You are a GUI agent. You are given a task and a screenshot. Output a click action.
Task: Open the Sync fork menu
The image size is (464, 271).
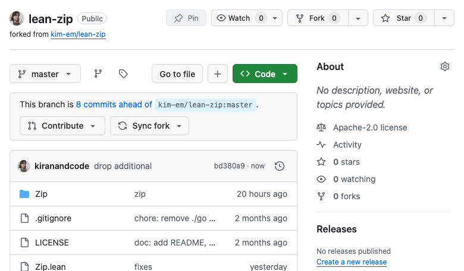149,126
